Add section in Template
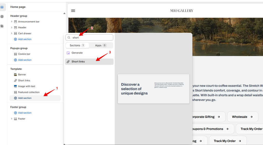The height and width of the screenshot is (145, 263). (x=35, y=98)
